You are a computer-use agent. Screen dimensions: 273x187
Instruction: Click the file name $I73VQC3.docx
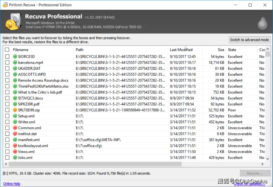point(31,98)
